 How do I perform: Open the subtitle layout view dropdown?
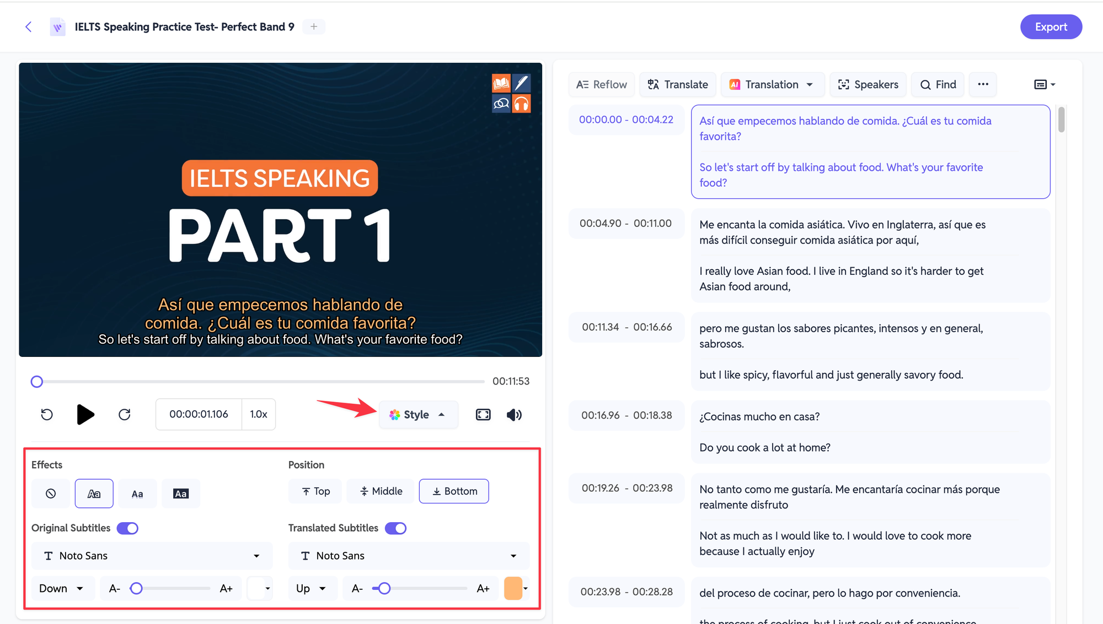tap(1045, 84)
